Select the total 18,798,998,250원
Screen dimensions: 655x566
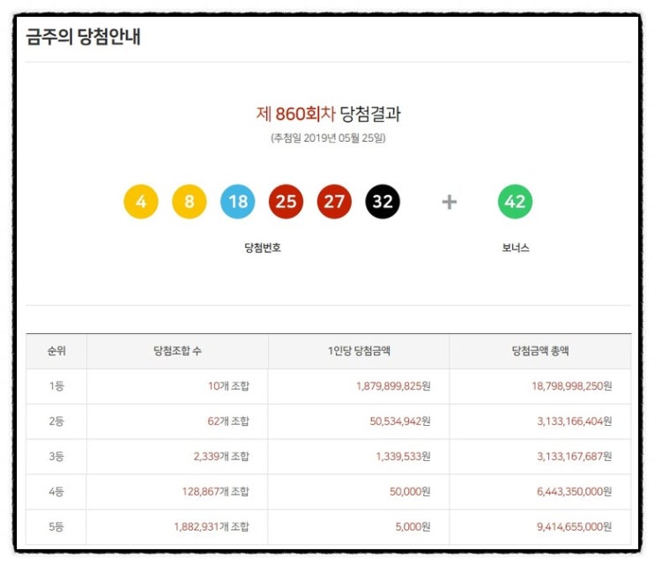point(572,386)
